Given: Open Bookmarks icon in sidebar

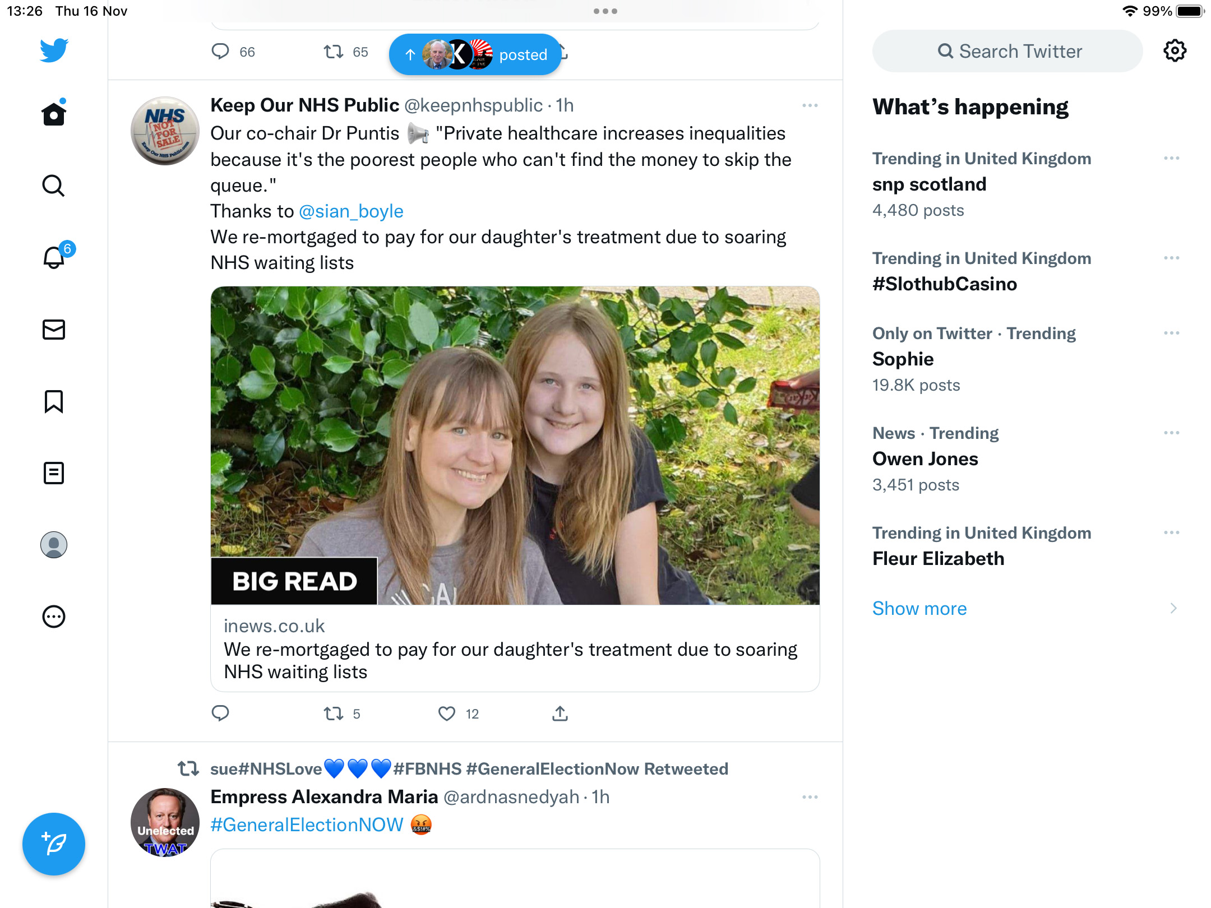Looking at the screenshot, I should click(54, 401).
